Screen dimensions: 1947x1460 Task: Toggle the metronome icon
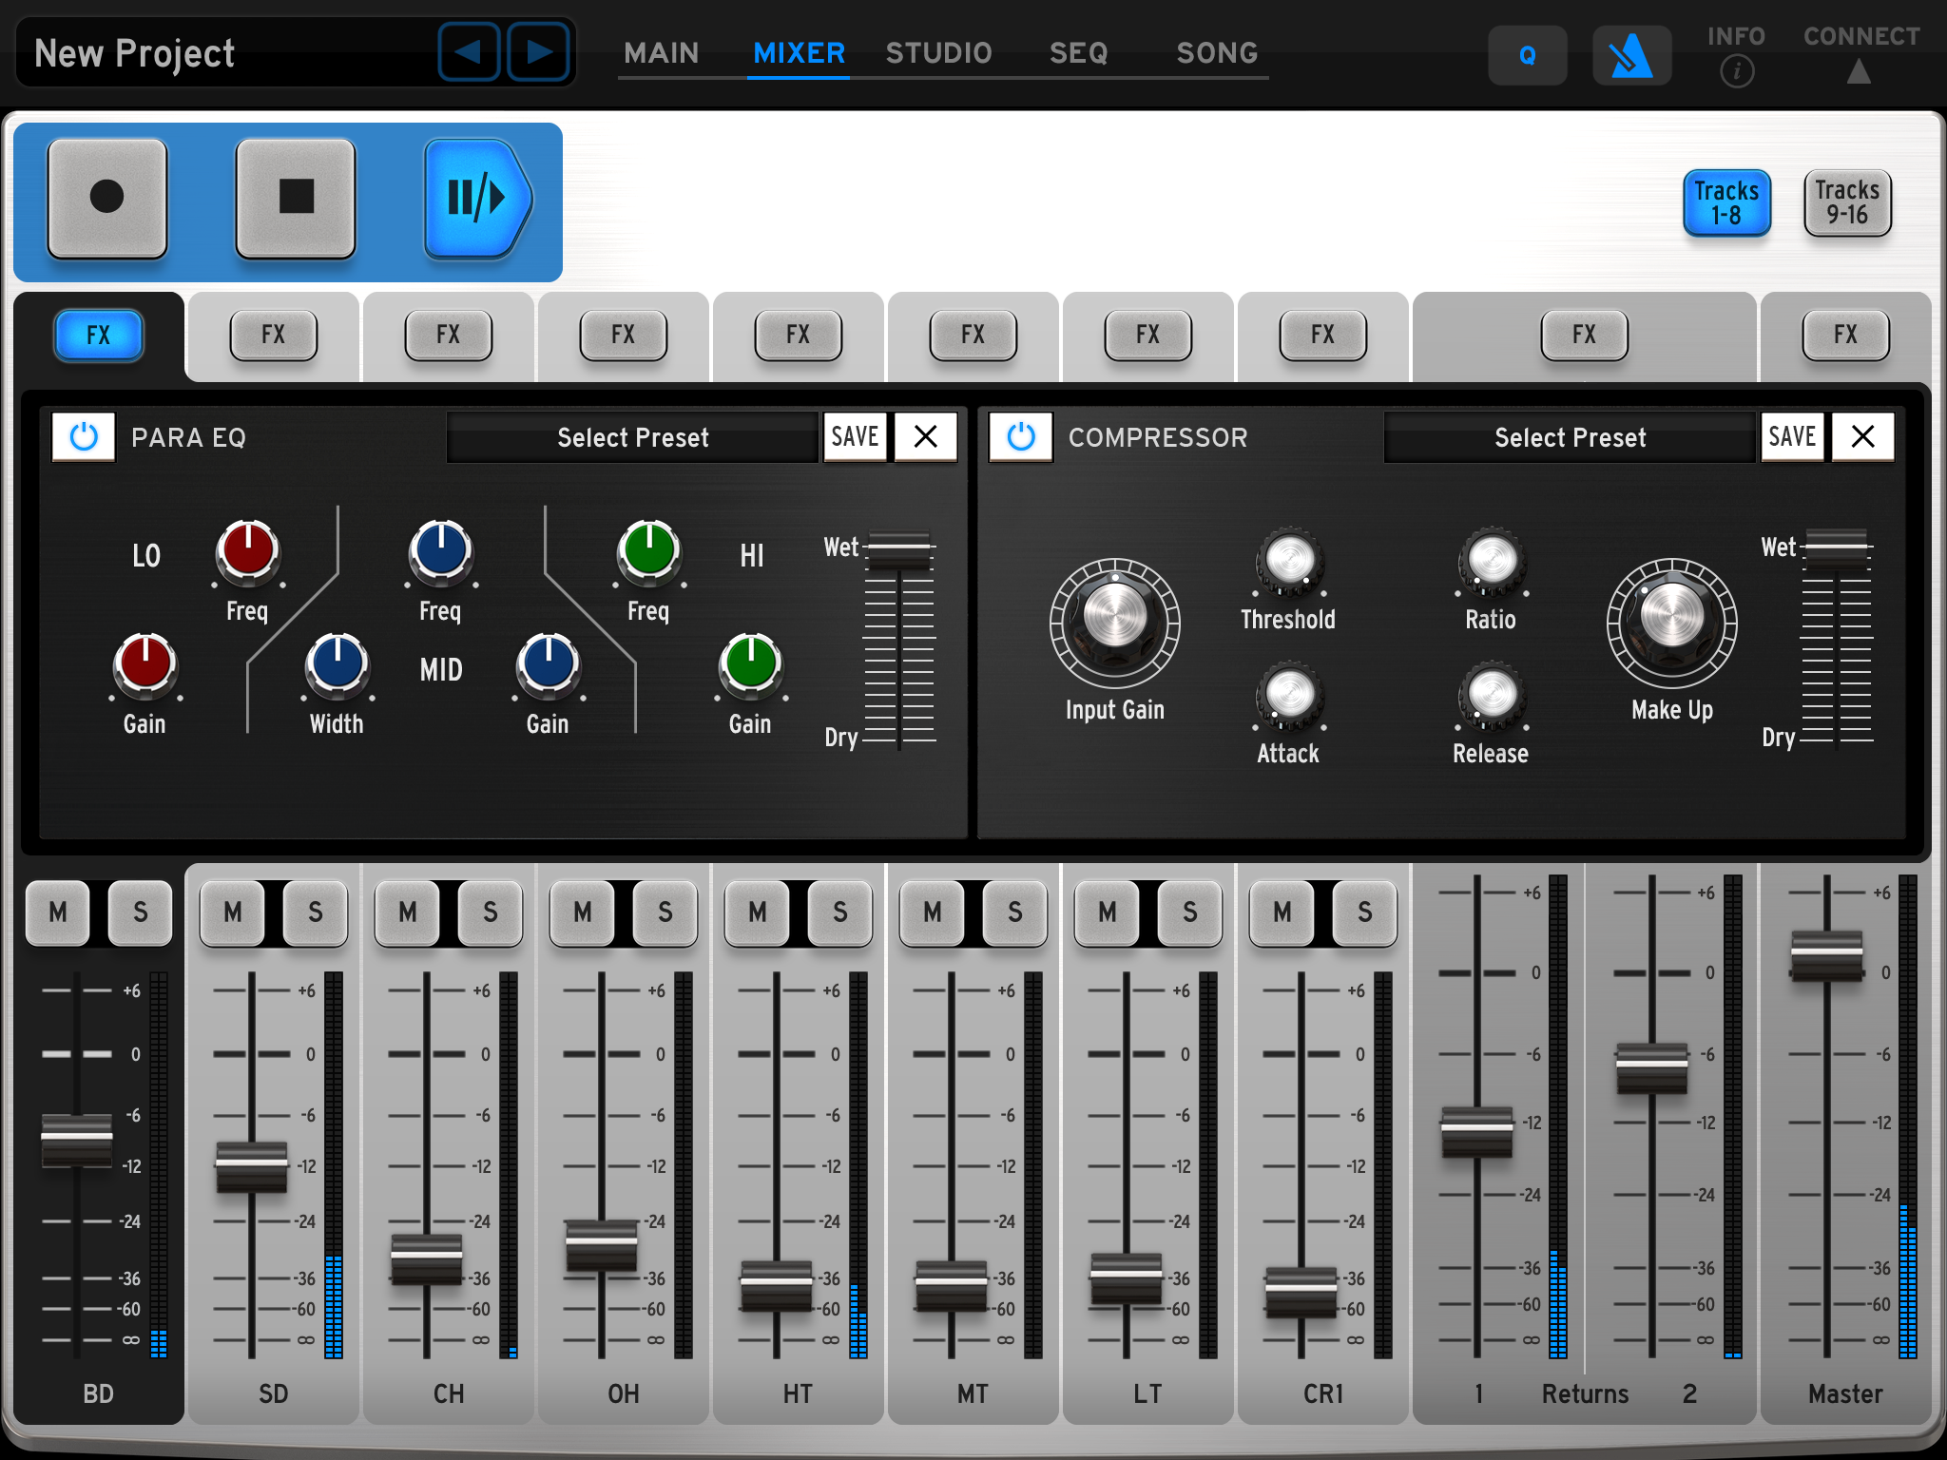(x=1631, y=55)
